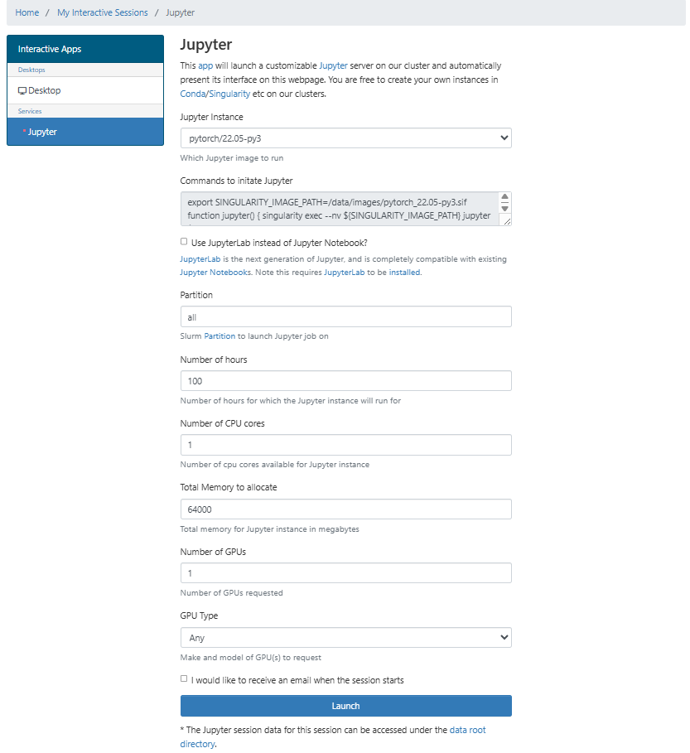The image size is (690, 753).
Task: Enable Use JupyterLab instead of Jupyter Notebook
Action: point(184,242)
